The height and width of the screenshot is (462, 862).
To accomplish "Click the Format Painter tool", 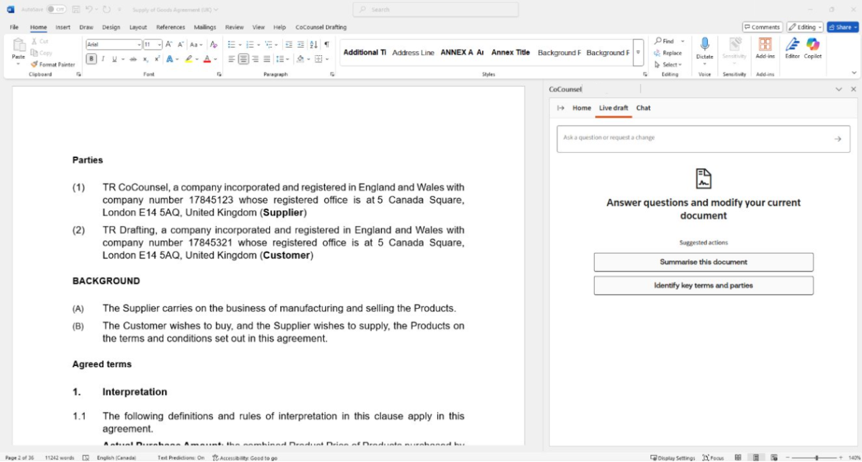I will 53,65.
